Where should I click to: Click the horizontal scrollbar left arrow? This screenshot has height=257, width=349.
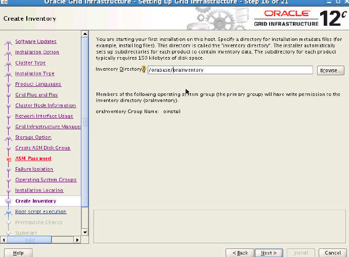point(4,240)
